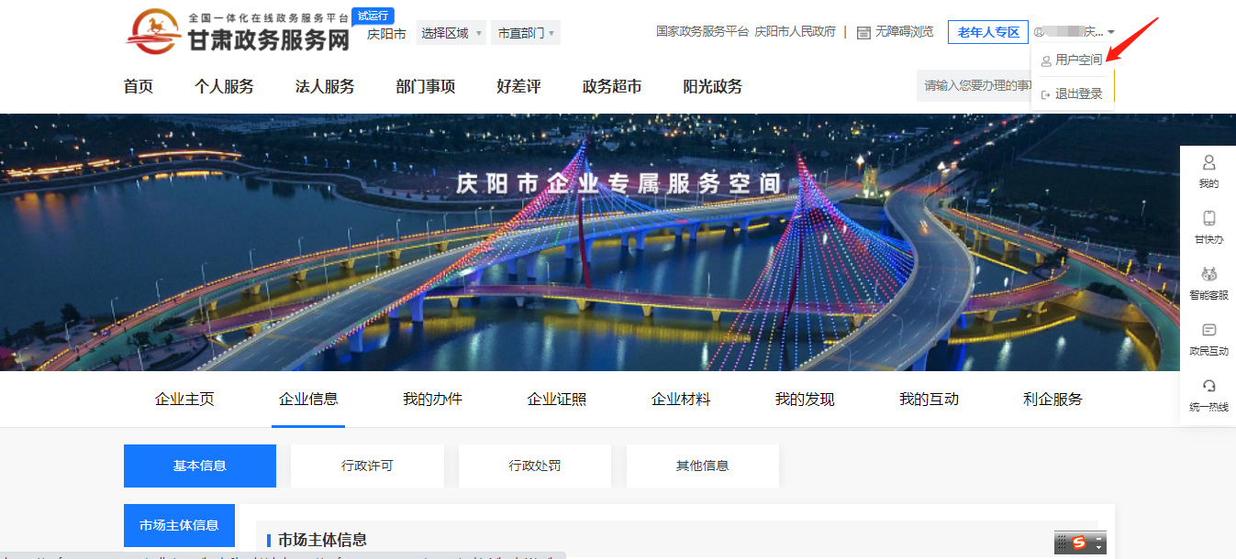Expand the 选择区域 dropdown
1236x559 pixels.
pos(451,33)
